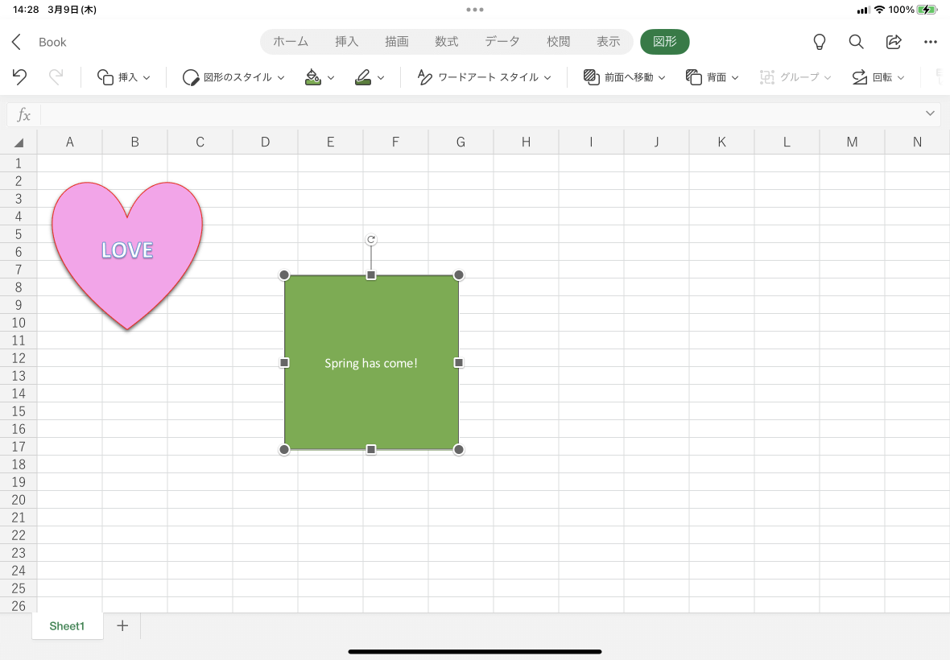Switch to the データ tab
This screenshot has height=660, width=950.
coord(502,42)
